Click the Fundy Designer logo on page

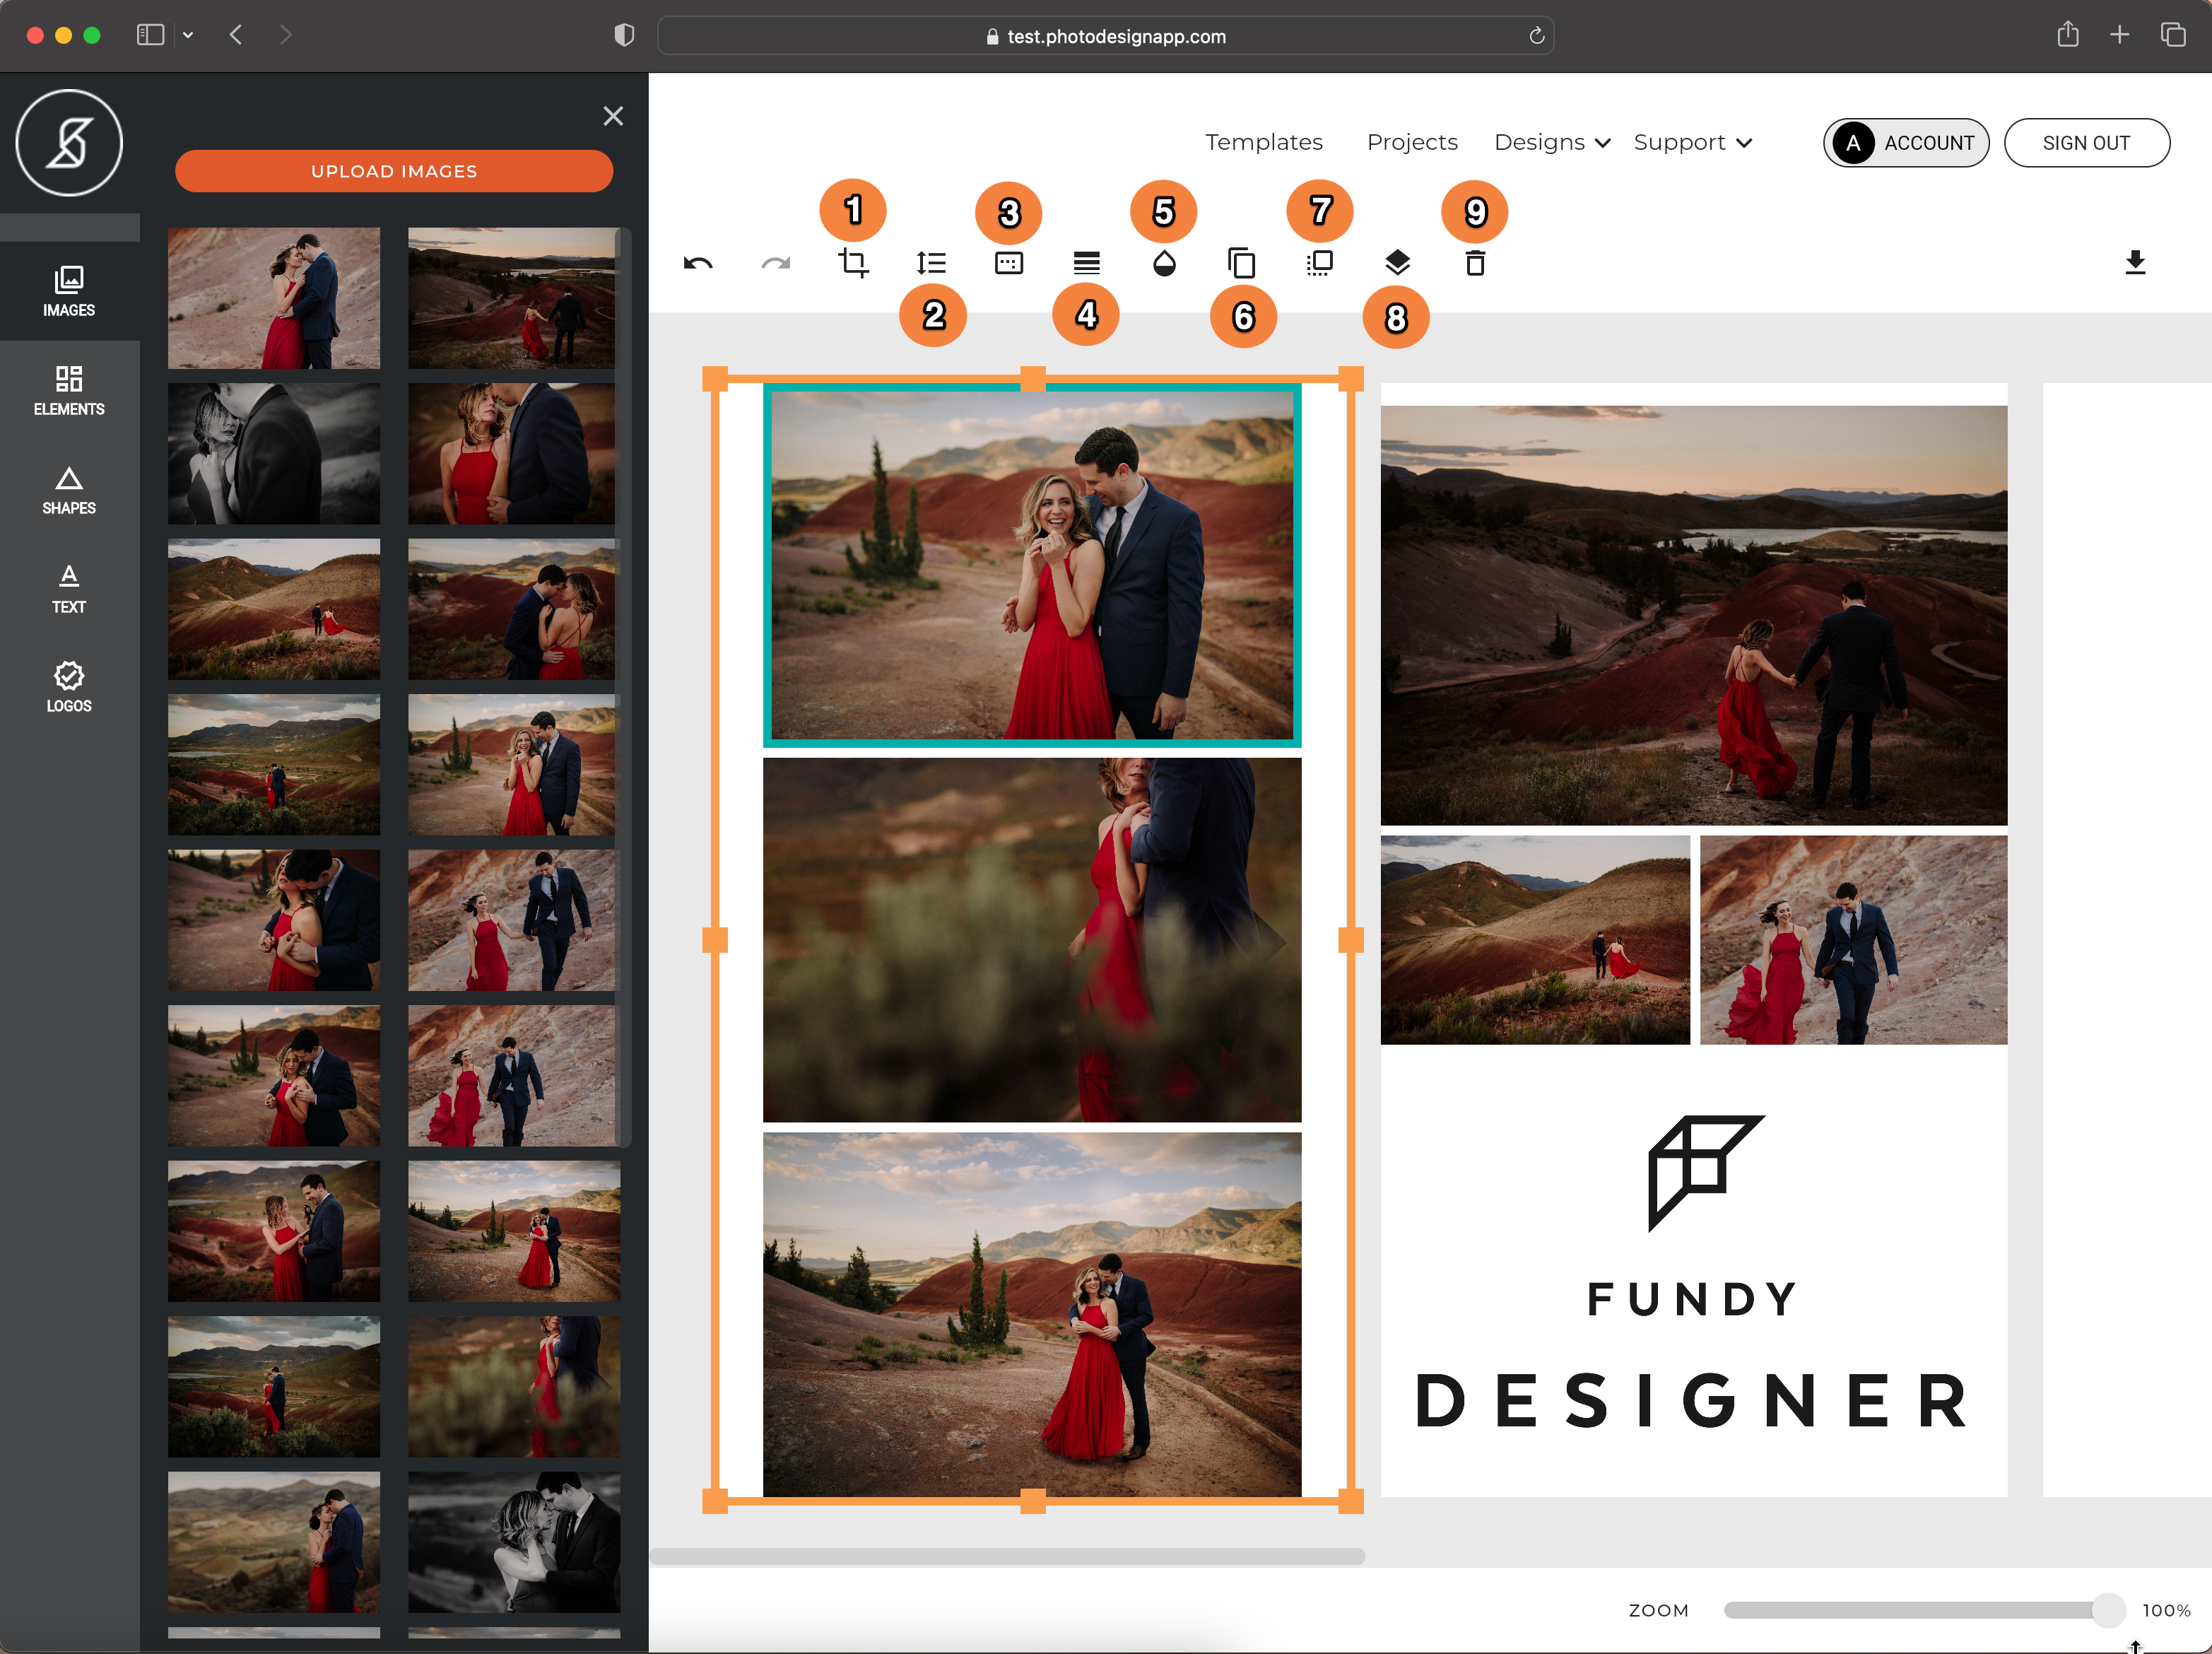1693,1272
